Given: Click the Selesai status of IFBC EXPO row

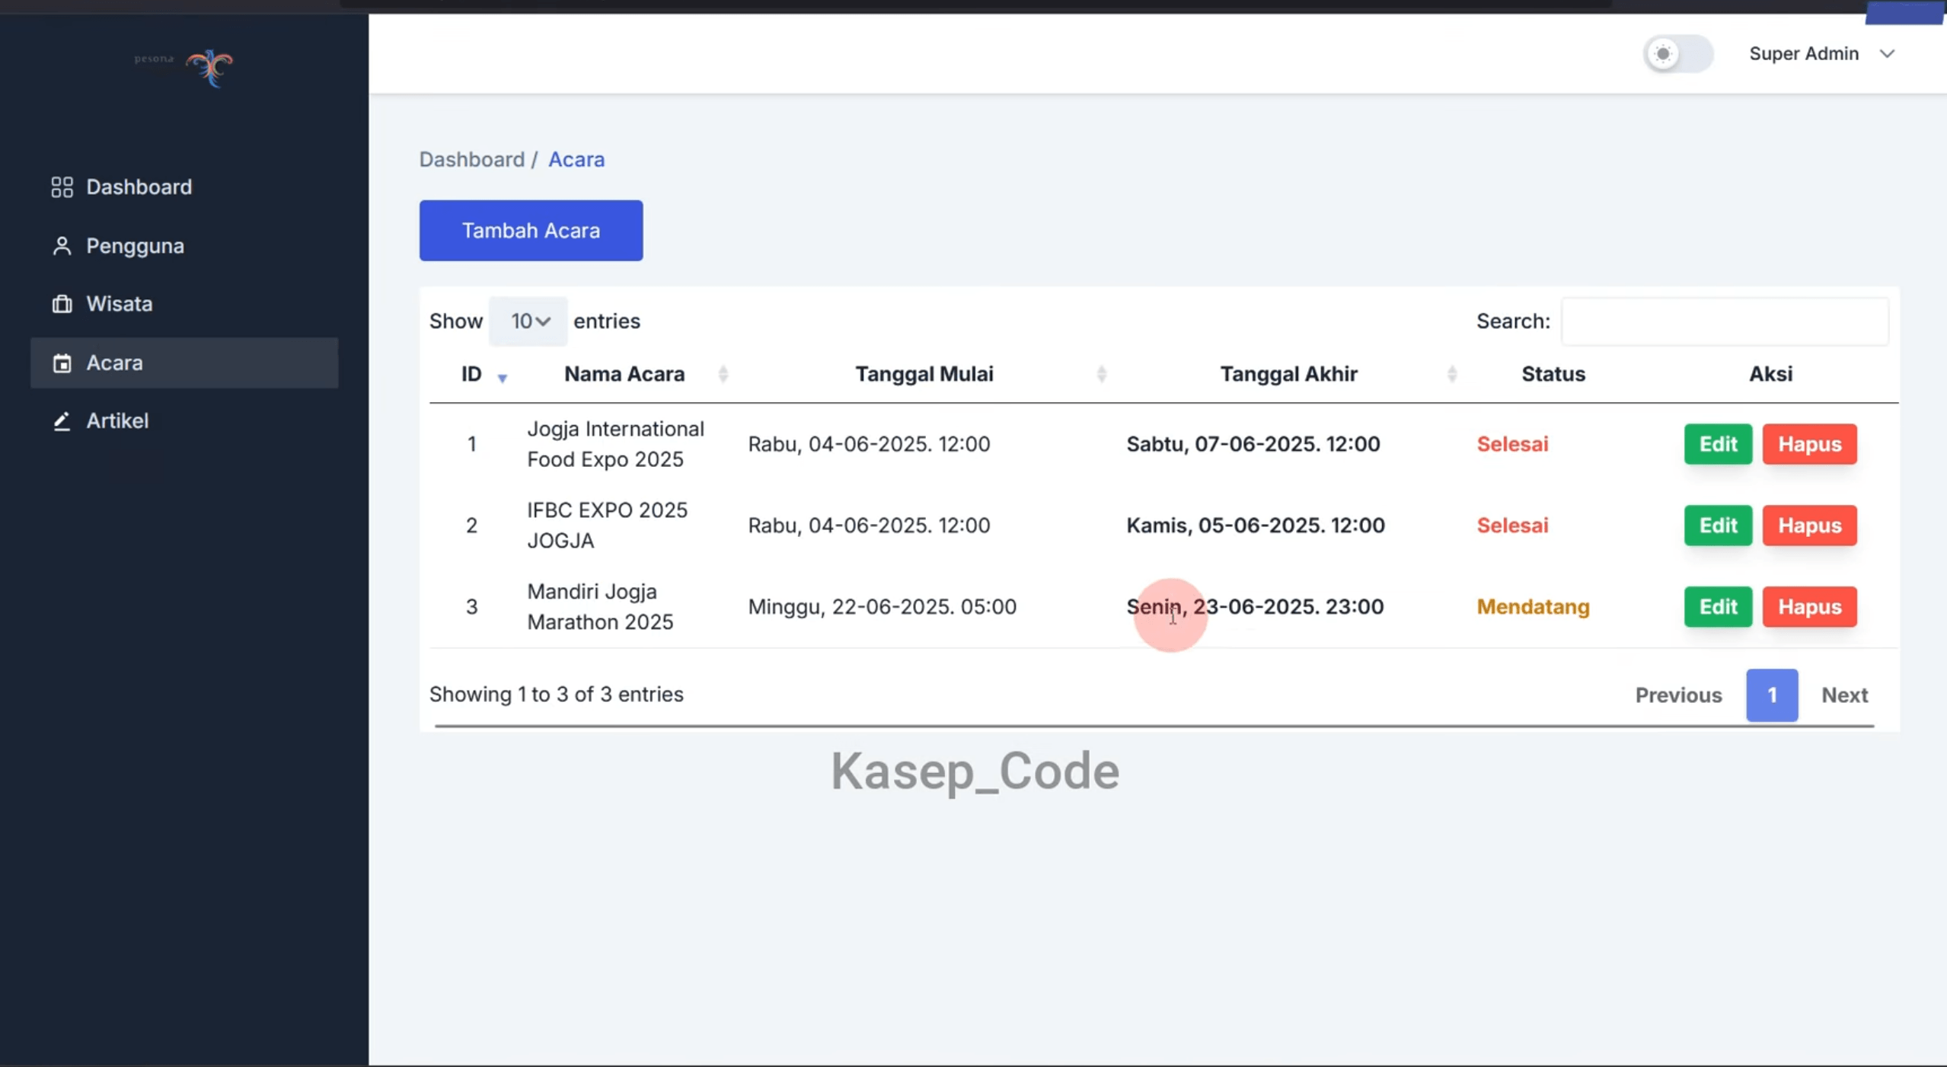Looking at the screenshot, I should click(1512, 526).
